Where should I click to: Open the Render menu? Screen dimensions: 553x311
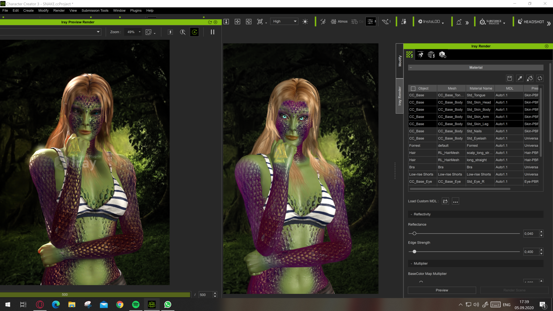pyautogui.click(x=59, y=11)
